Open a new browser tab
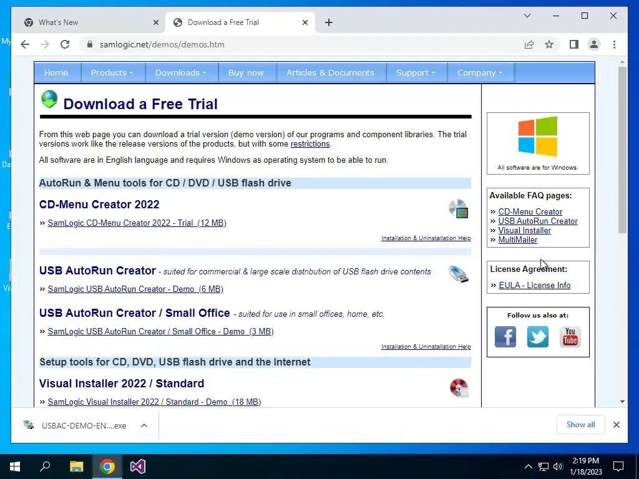639x479 pixels. (329, 22)
